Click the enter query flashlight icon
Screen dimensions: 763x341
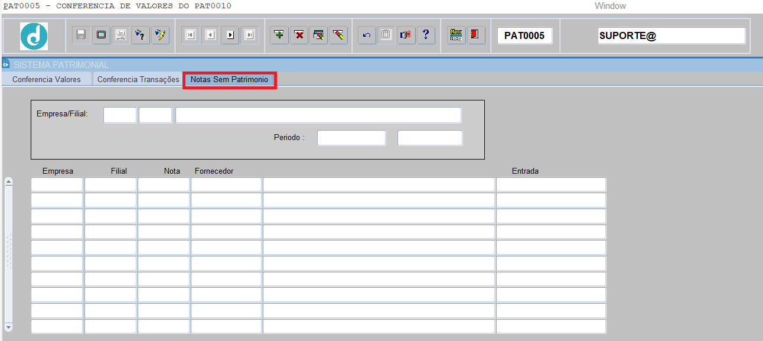(x=140, y=35)
